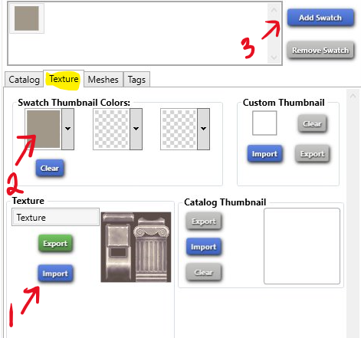Click the Texture name field
Screen dimensions: 361x338
(x=55, y=217)
